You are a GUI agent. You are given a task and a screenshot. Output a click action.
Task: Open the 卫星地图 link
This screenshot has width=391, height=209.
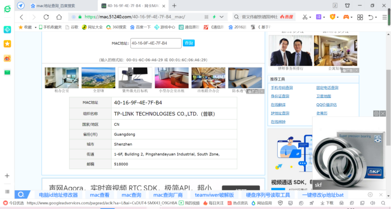(x=323, y=96)
